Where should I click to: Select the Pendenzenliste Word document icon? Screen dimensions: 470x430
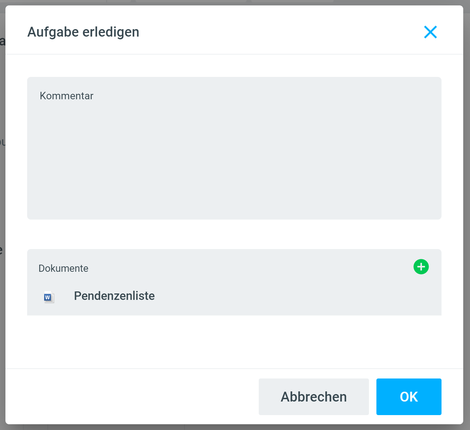point(49,297)
